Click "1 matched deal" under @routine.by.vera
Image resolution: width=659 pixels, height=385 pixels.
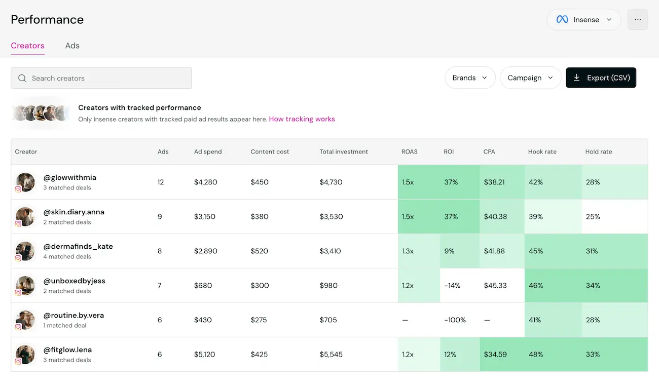coord(65,325)
